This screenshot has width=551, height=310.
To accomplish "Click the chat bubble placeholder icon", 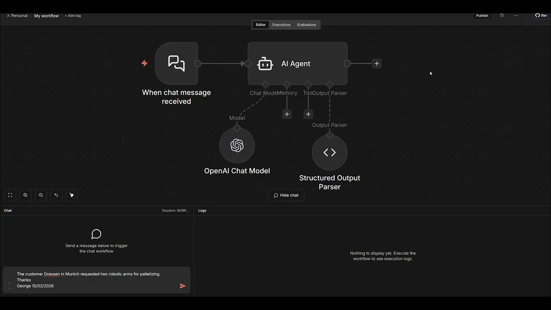I will tap(96, 234).
